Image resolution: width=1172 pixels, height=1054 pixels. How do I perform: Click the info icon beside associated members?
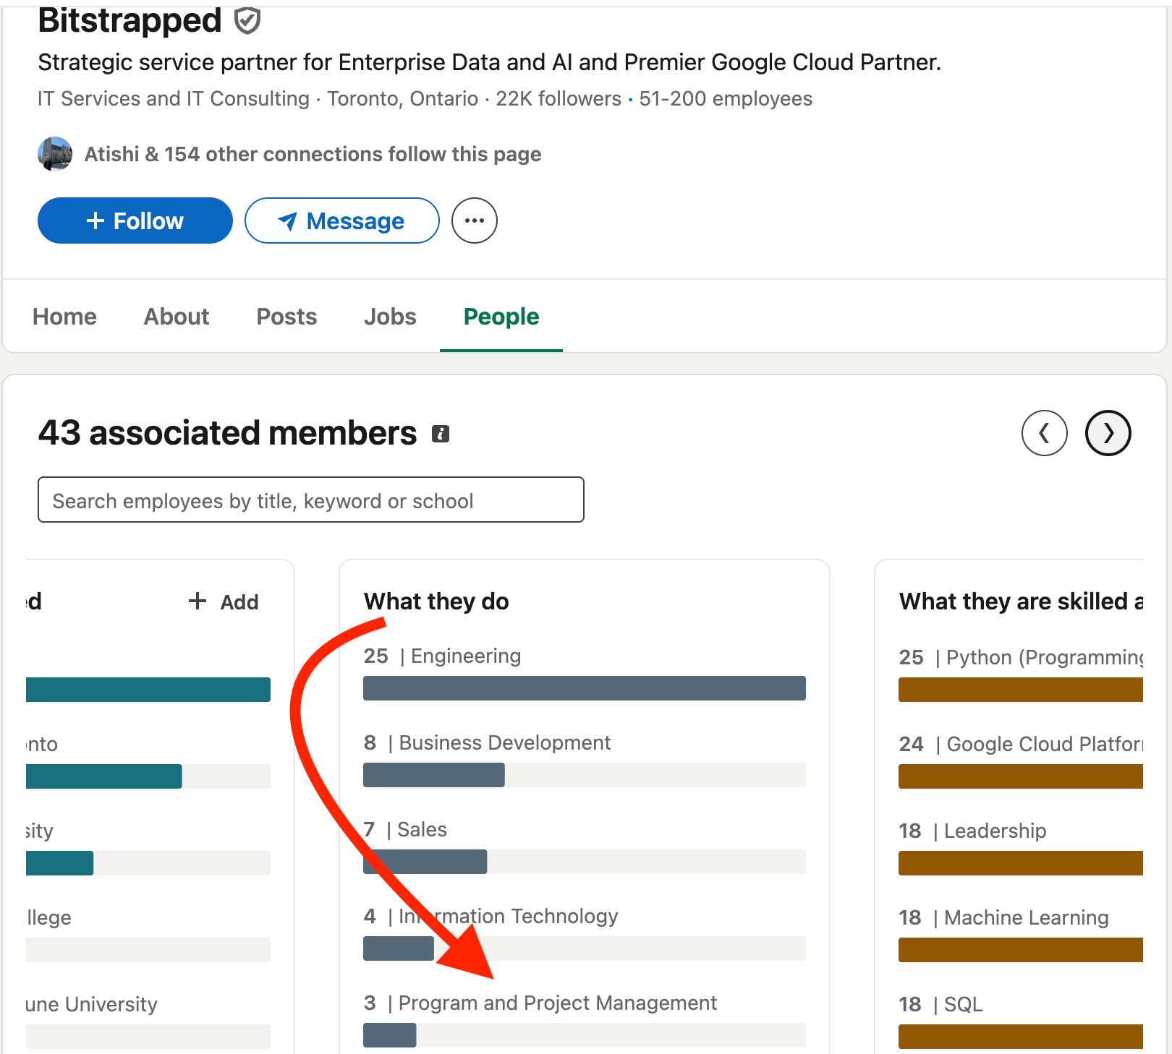pos(441,434)
